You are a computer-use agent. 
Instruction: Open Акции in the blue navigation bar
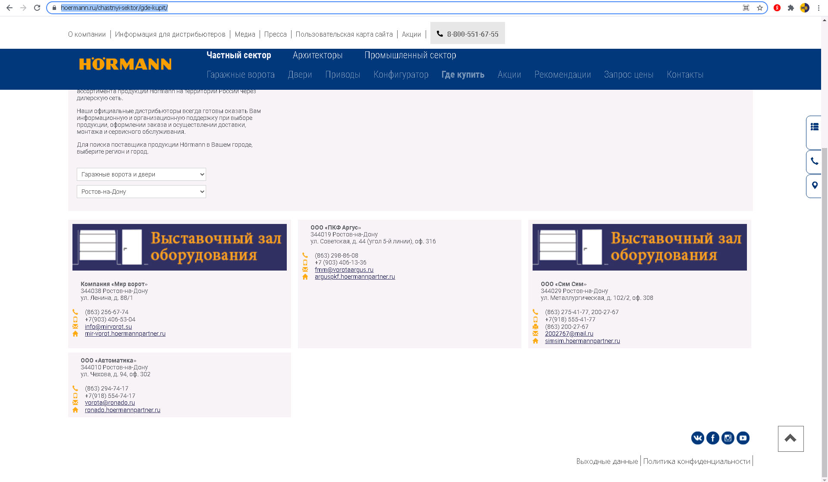coord(509,75)
